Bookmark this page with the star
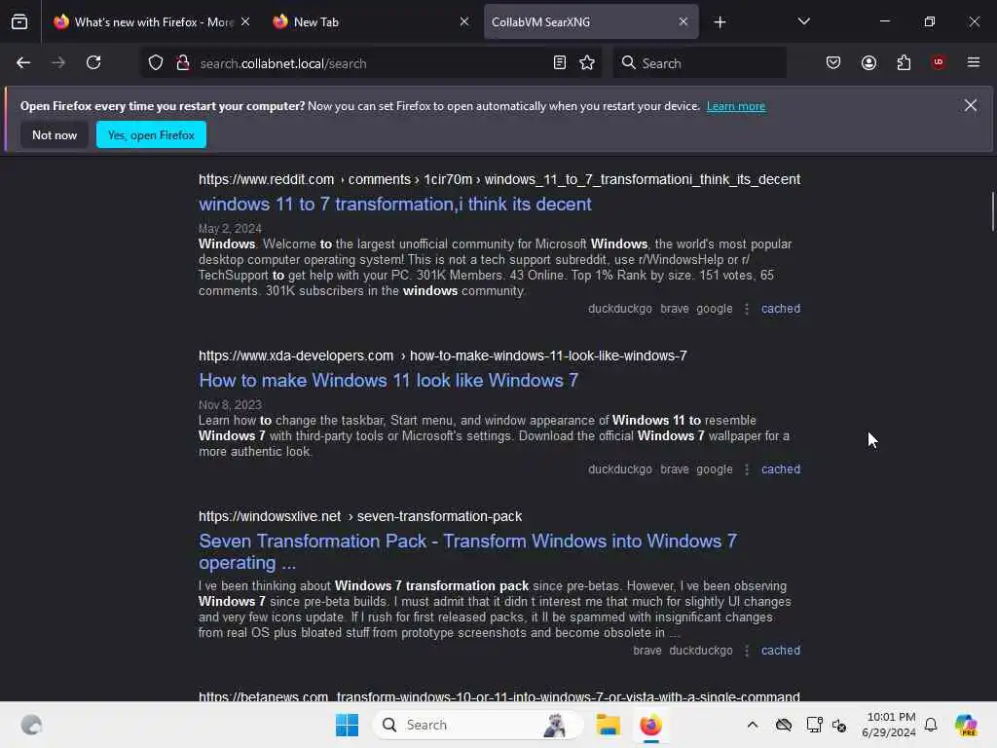This screenshot has width=997, height=748. 587,62
